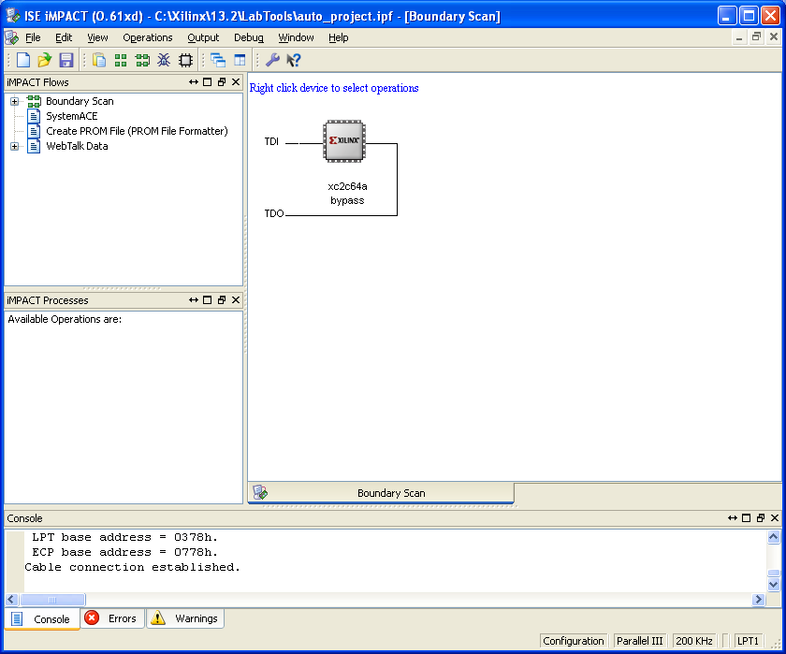Open the Edit menu
786x654 pixels.
click(64, 37)
